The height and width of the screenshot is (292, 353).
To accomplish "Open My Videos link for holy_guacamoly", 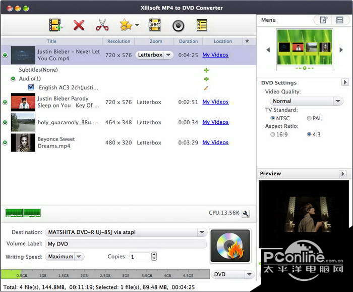I will pyautogui.click(x=215, y=122).
